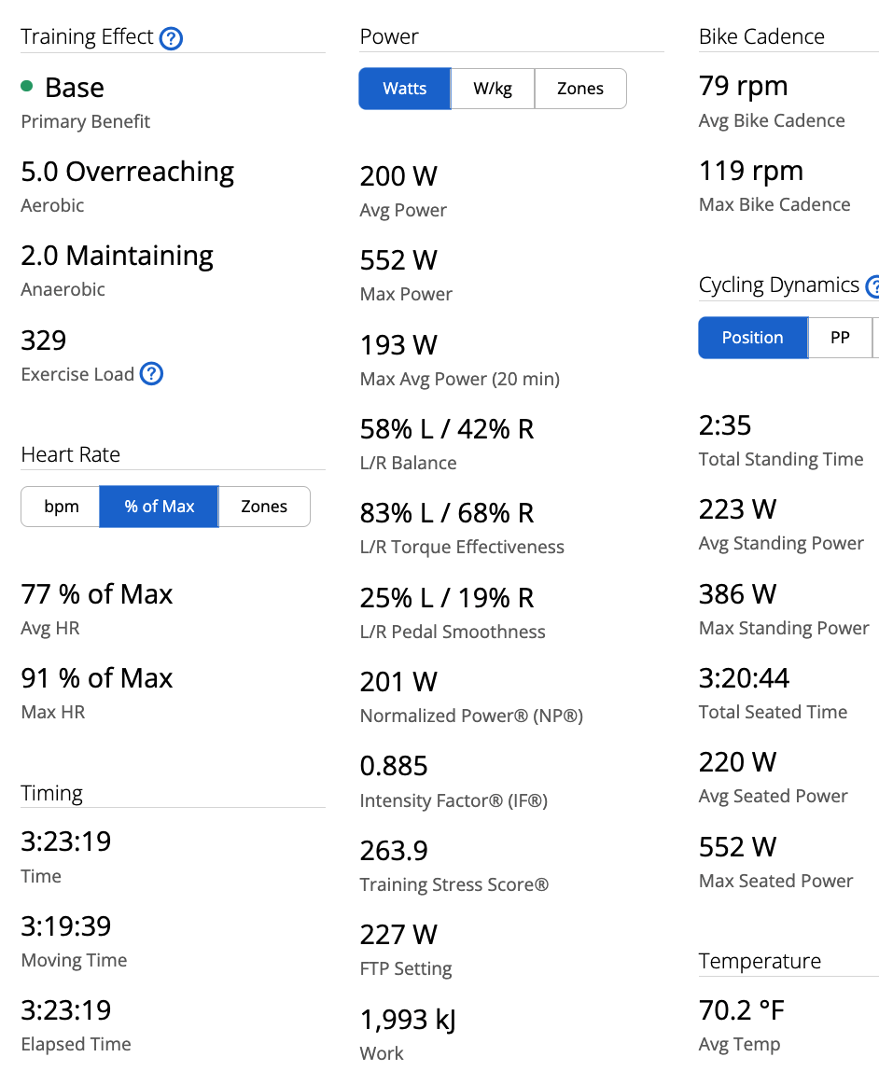This screenshot has height=1071, width=879.
Task: Click the Normalized Power (NP) label
Action: [471, 716]
